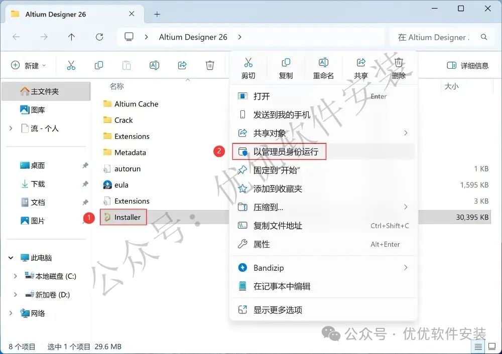Click the PC monitor icon in the address bar
Screen dimensions: 502x354
129,37
